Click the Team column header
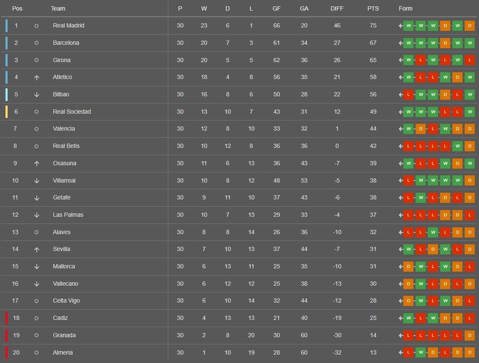The image size is (479, 363). [58, 9]
